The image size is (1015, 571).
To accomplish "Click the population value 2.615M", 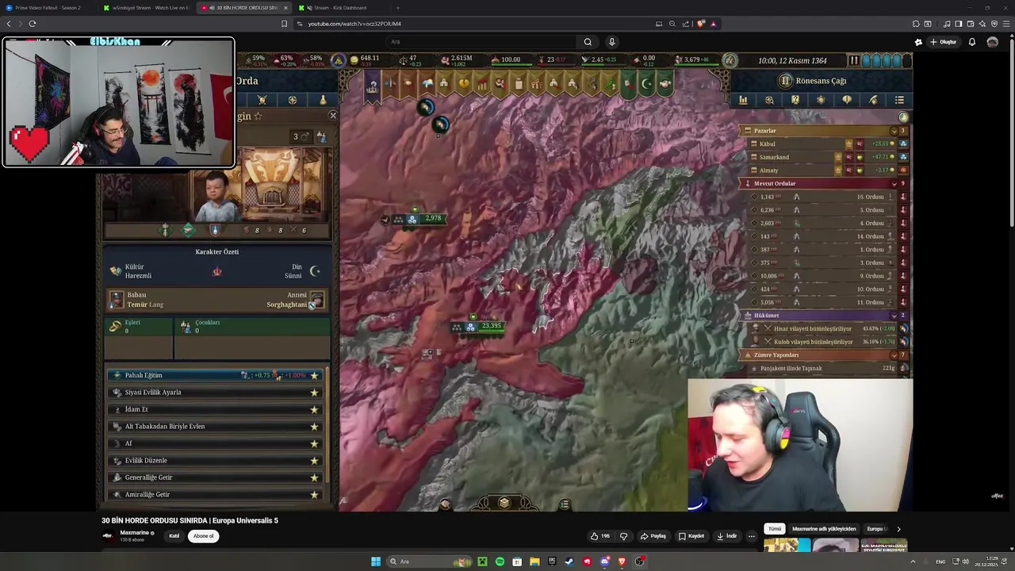I will pyautogui.click(x=462, y=59).
